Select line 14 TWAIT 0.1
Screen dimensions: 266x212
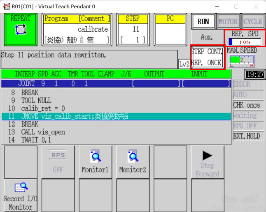tap(116, 140)
